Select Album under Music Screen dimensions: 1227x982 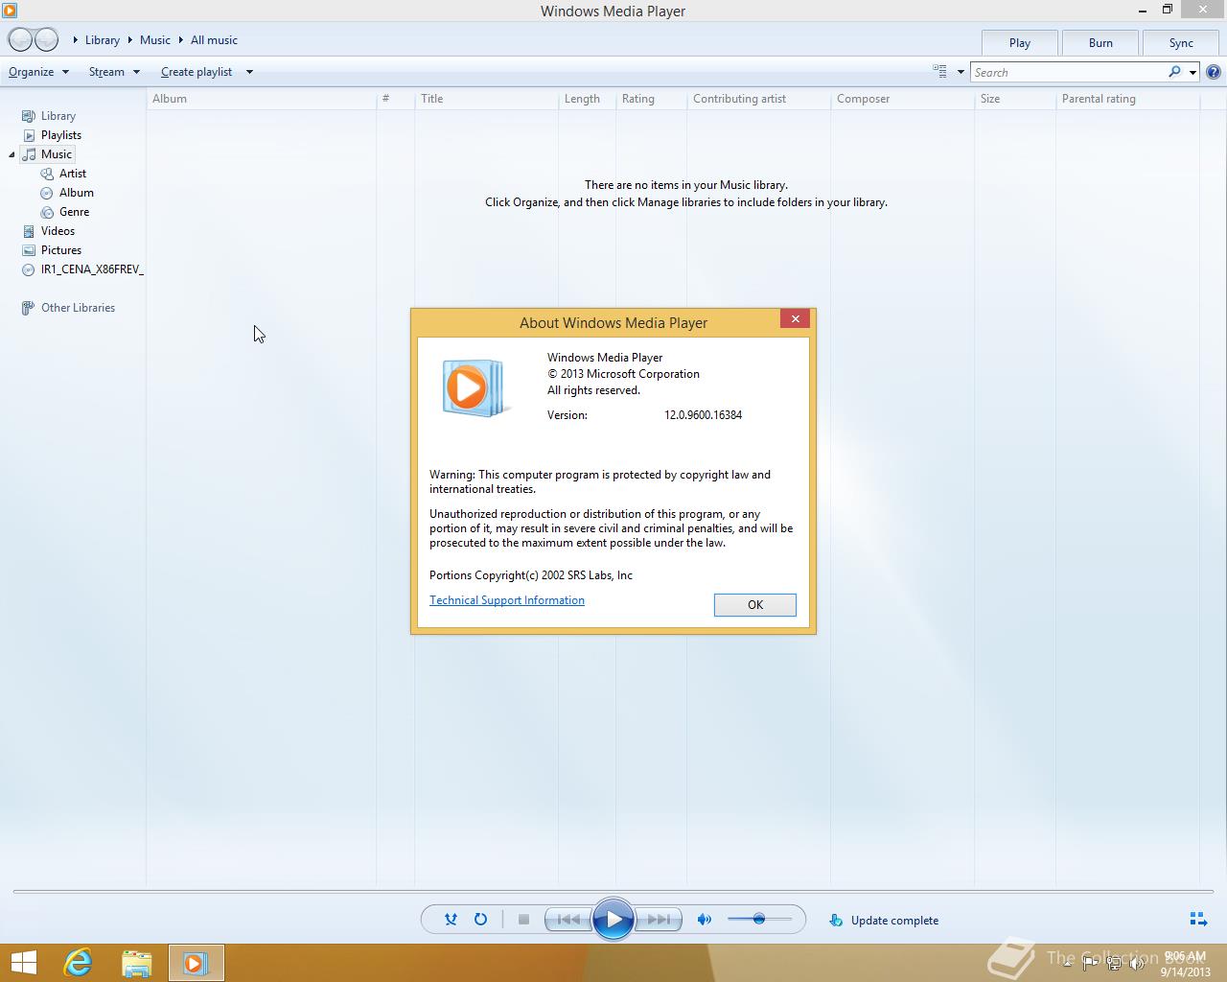coord(76,193)
